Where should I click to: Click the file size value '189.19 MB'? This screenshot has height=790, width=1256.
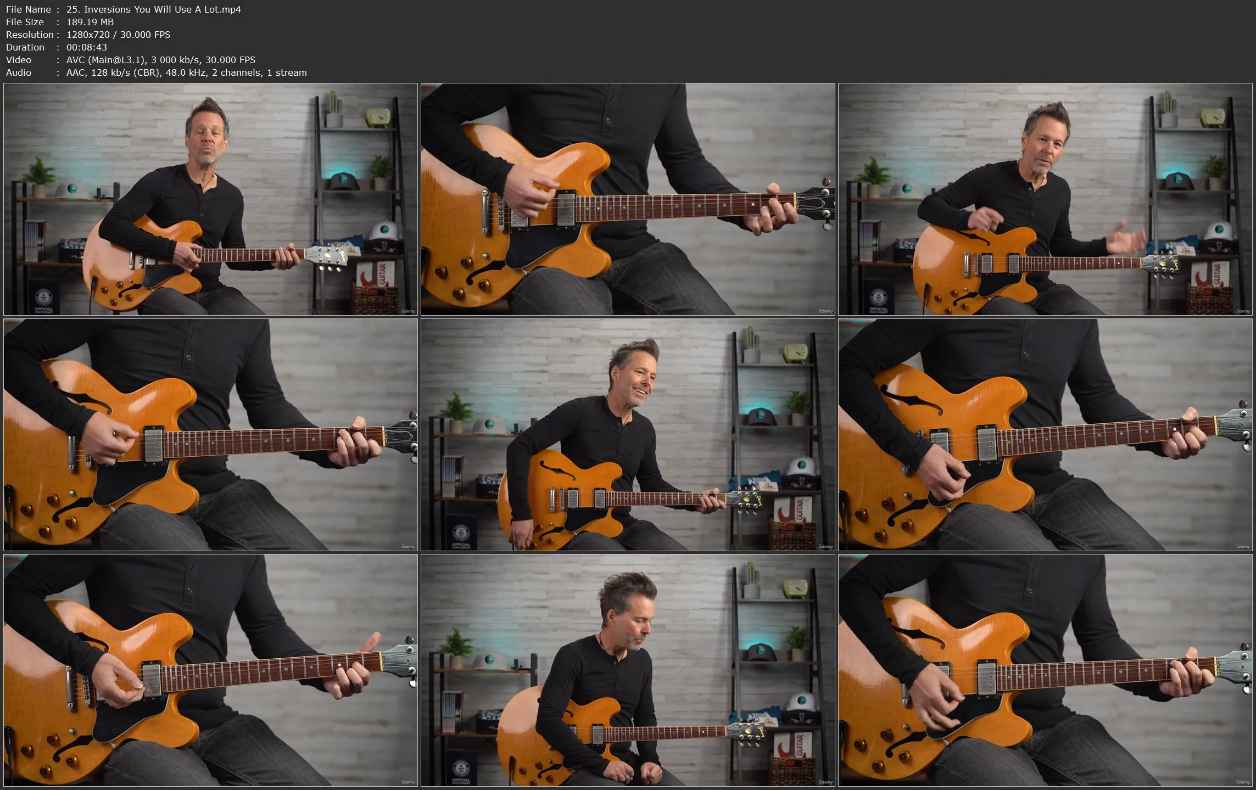point(90,22)
